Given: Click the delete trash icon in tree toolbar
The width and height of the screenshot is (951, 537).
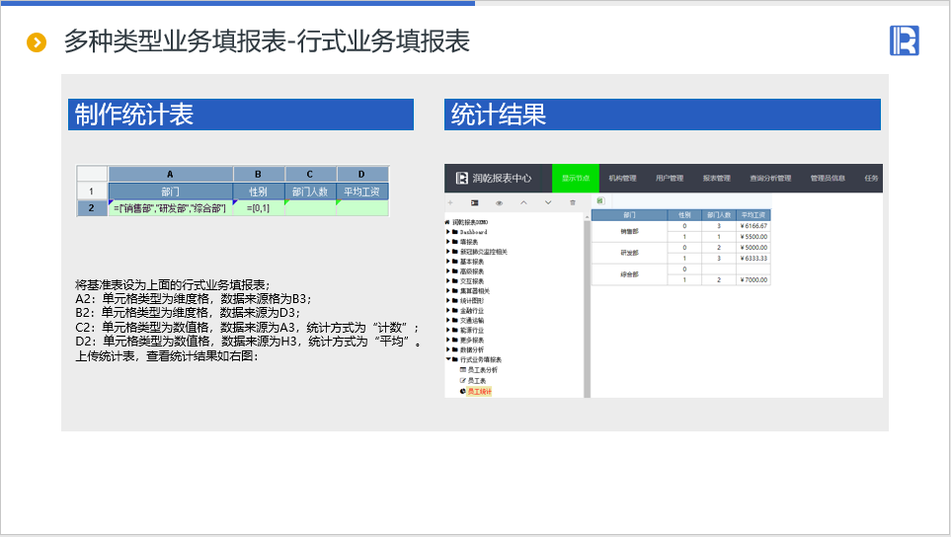Looking at the screenshot, I should click(573, 202).
